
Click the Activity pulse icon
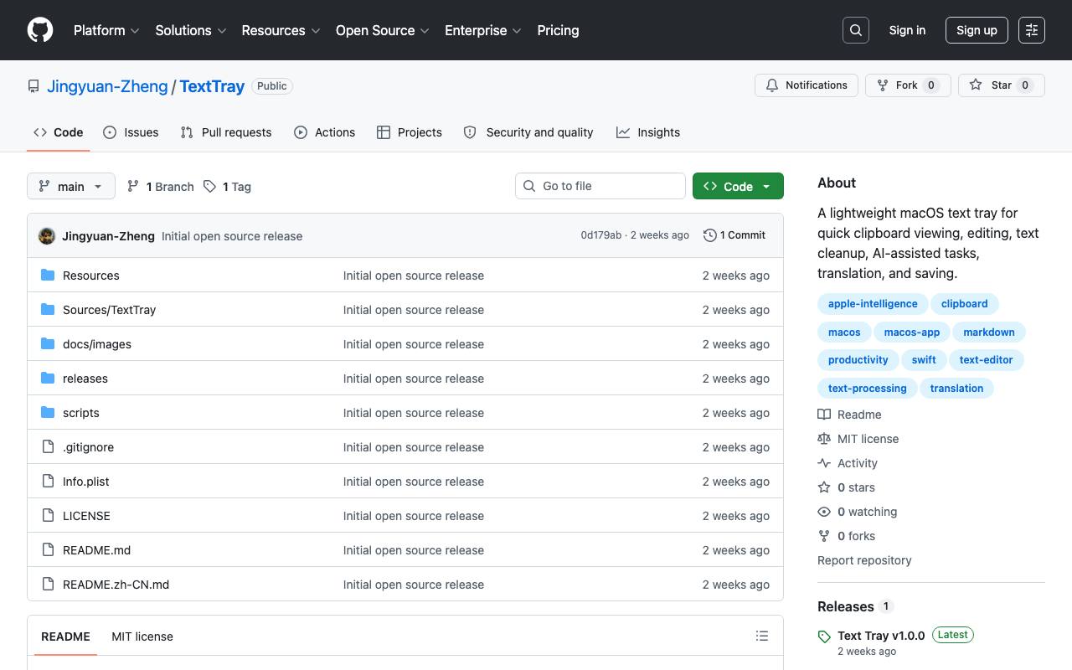(824, 463)
